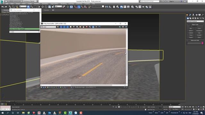Open the named selection sets dropdown
This screenshot has height=115, width=205.
click(98, 6)
